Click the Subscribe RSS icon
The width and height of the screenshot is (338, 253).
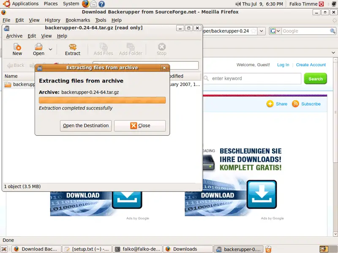(295, 104)
